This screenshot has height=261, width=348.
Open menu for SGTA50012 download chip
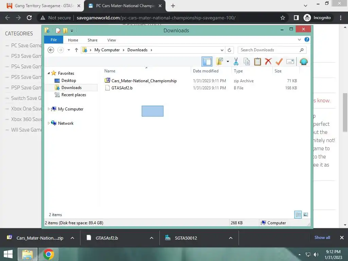click(231, 238)
